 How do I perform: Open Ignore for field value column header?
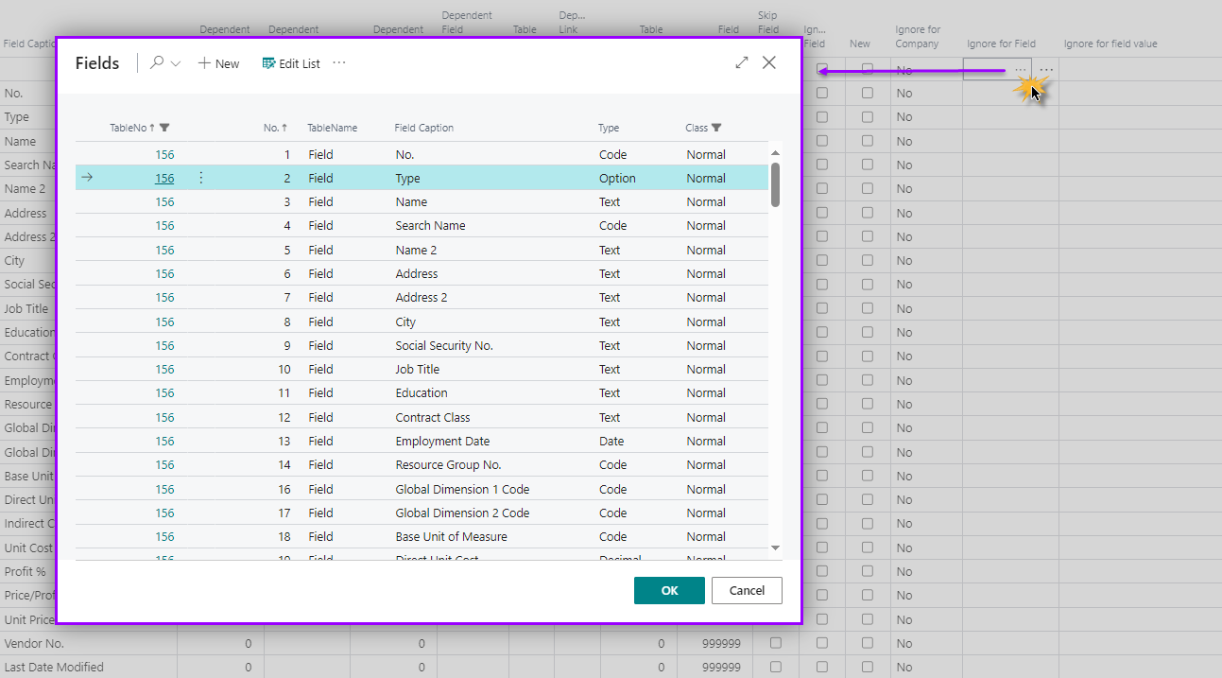tap(1110, 43)
